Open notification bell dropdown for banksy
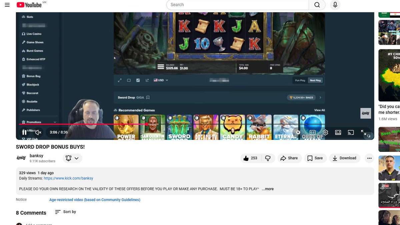This screenshot has height=225, width=400. (x=72, y=158)
